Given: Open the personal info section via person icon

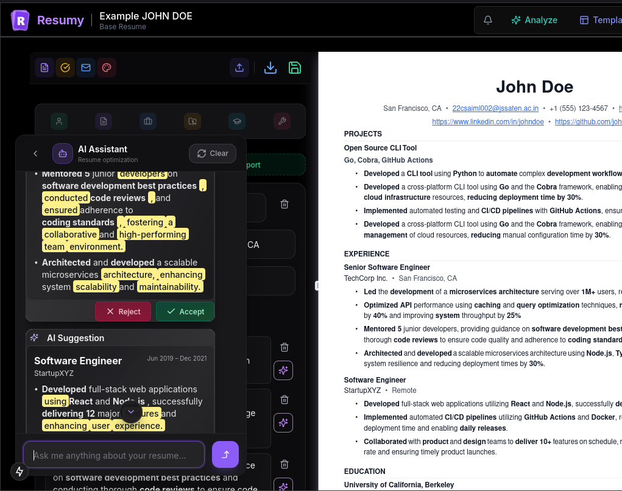Looking at the screenshot, I should pos(59,122).
